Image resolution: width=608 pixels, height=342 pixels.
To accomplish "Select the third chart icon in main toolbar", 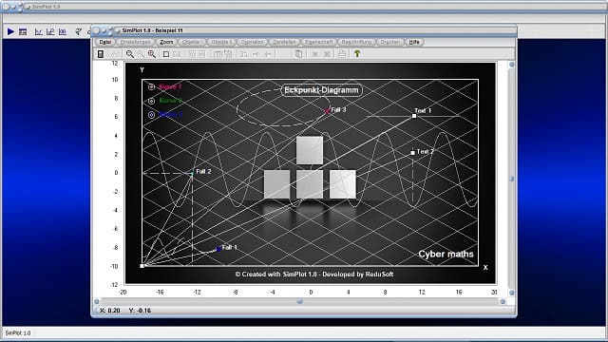I will tap(63, 31).
